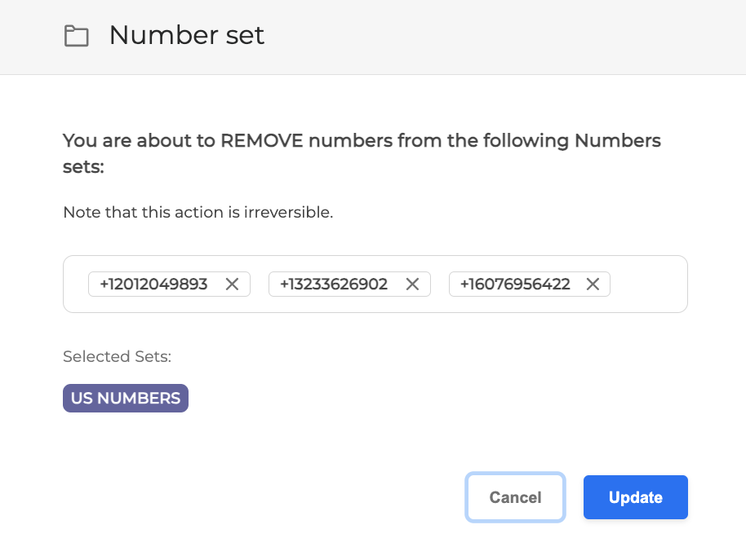Click the Selected Sets label

(x=117, y=356)
